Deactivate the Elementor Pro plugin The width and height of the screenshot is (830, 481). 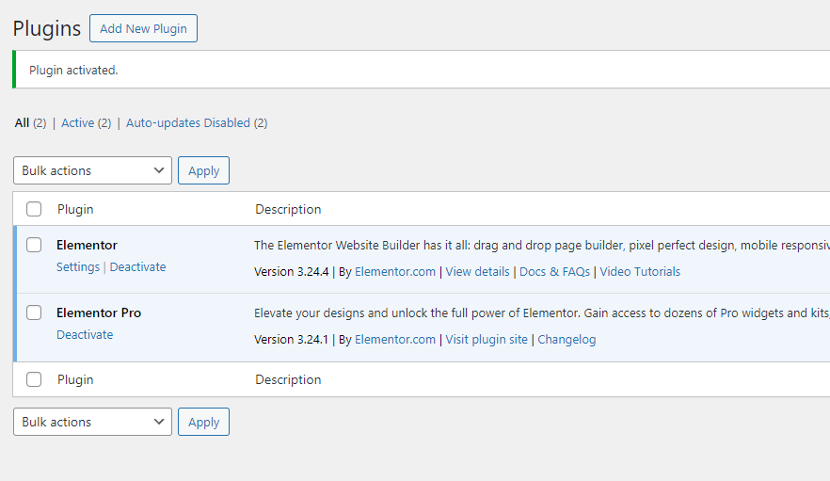point(85,335)
